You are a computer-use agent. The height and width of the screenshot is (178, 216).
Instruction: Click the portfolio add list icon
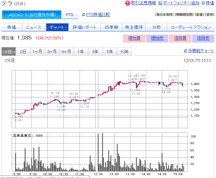pyautogui.click(x=160, y=3)
